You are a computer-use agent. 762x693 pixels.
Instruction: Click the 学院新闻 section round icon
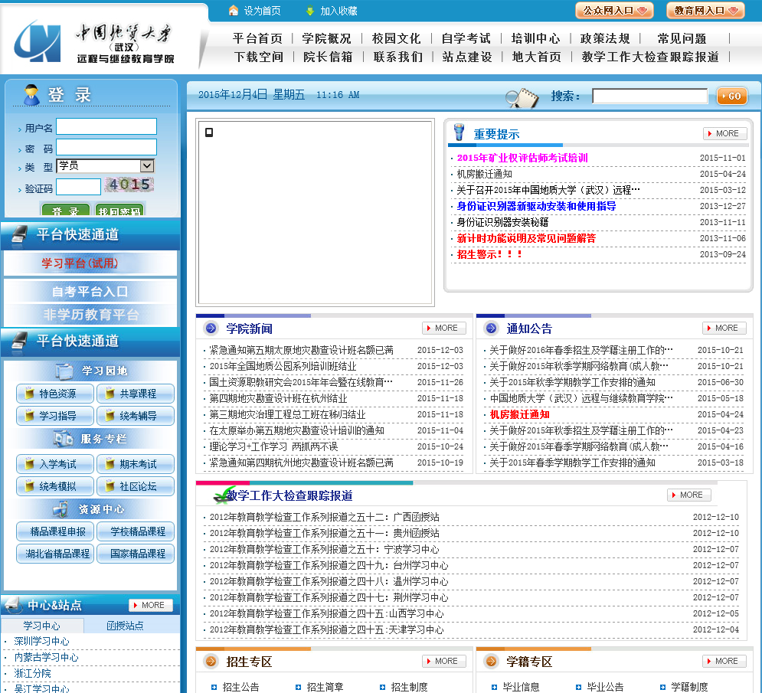click(211, 329)
